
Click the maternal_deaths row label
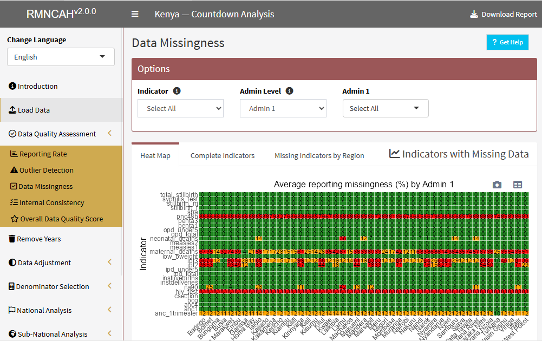coord(173,252)
